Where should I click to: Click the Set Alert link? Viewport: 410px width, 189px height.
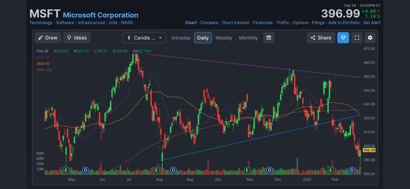(x=372, y=23)
